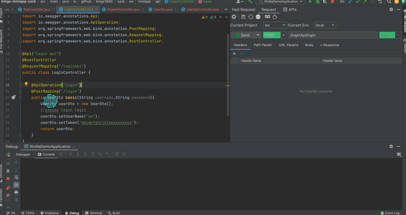406x215 pixels.
Task: Open the Terminal tool window button
Action: tap(93, 213)
